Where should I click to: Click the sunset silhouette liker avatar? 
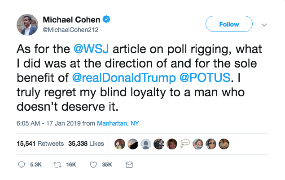pyautogui.click(x=133, y=144)
